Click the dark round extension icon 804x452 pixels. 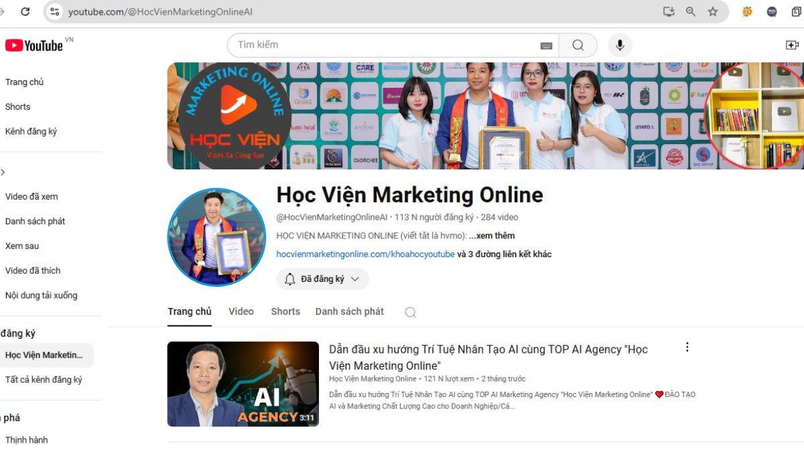point(772,11)
